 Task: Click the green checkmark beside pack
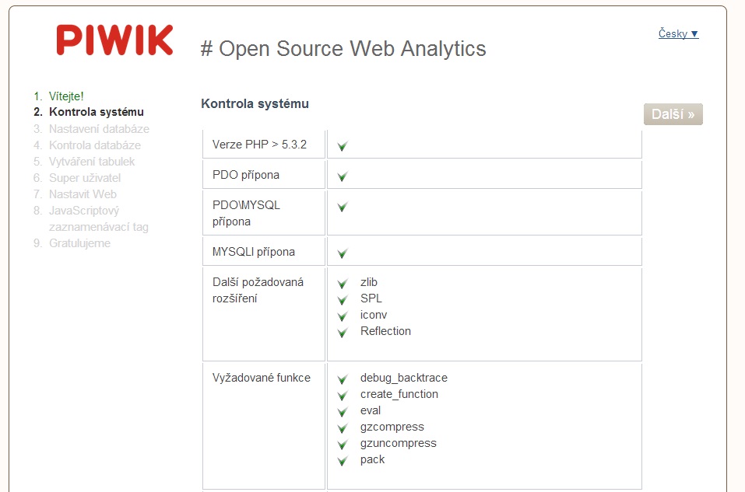pyautogui.click(x=342, y=461)
